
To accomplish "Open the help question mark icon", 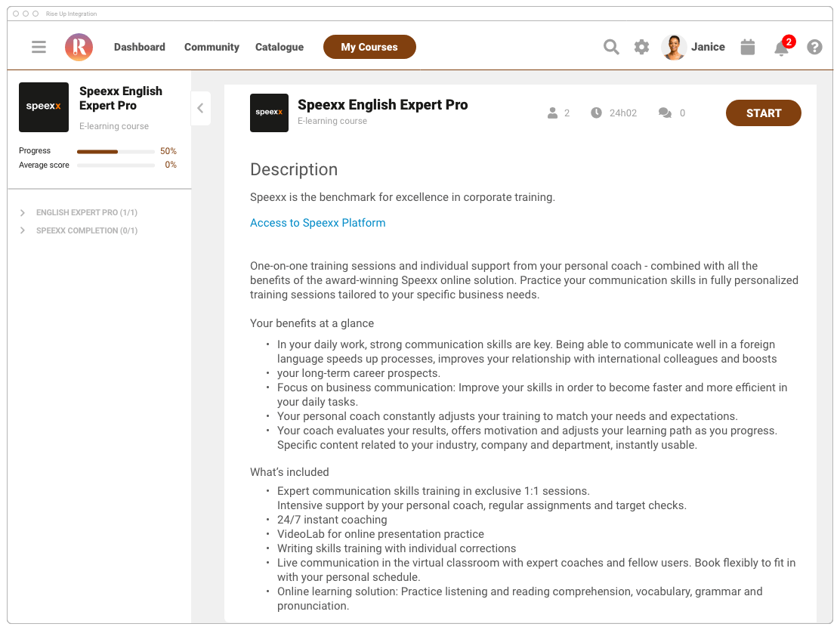I will point(814,47).
